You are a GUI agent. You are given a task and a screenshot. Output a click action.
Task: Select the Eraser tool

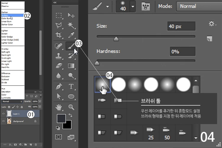59,66
